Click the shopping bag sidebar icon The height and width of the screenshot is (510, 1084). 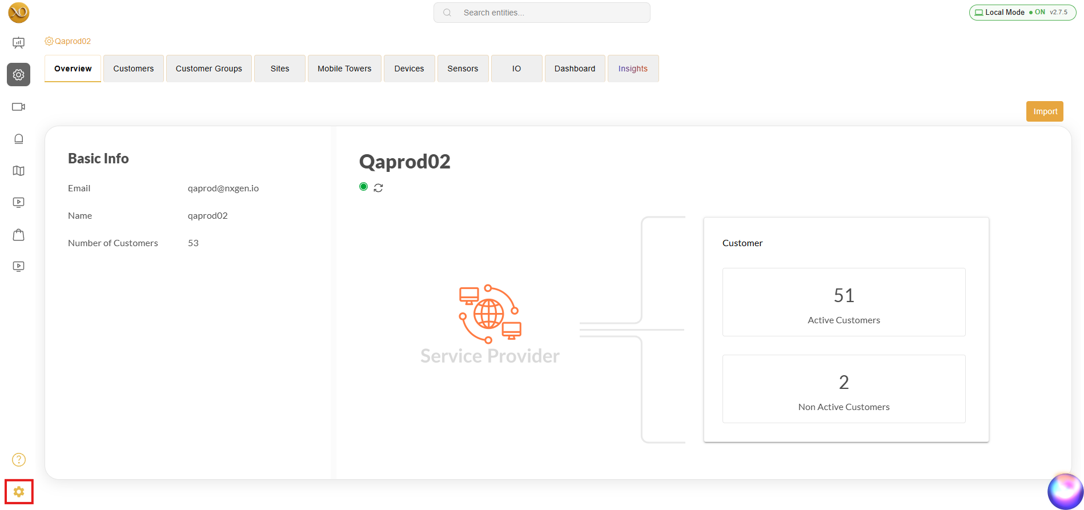[x=18, y=235]
